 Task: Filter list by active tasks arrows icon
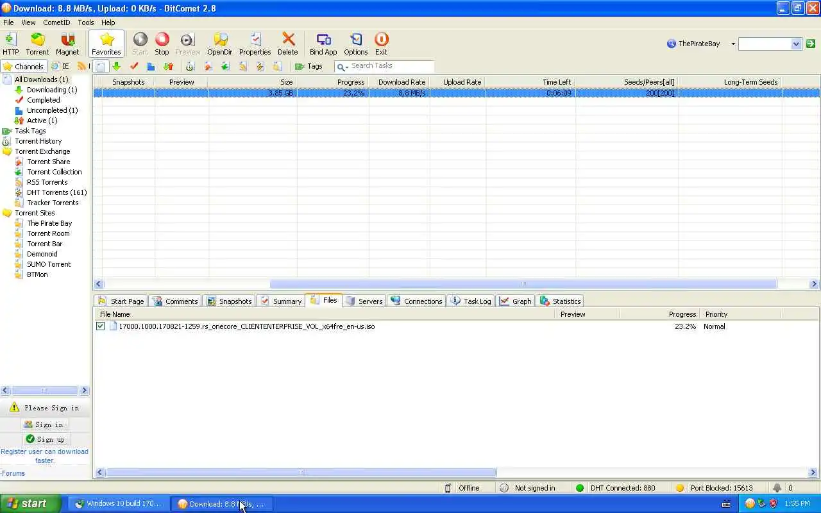pos(168,66)
